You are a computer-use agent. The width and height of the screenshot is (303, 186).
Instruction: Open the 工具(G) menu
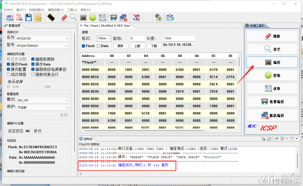pos(72,10)
